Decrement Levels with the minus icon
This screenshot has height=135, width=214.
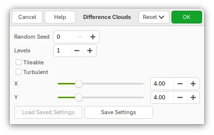(x=77, y=51)
